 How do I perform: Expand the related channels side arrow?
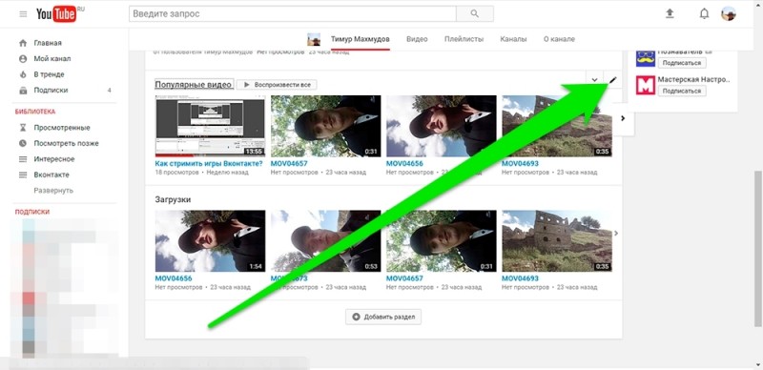pyautogui.click(x=623, y=118)
